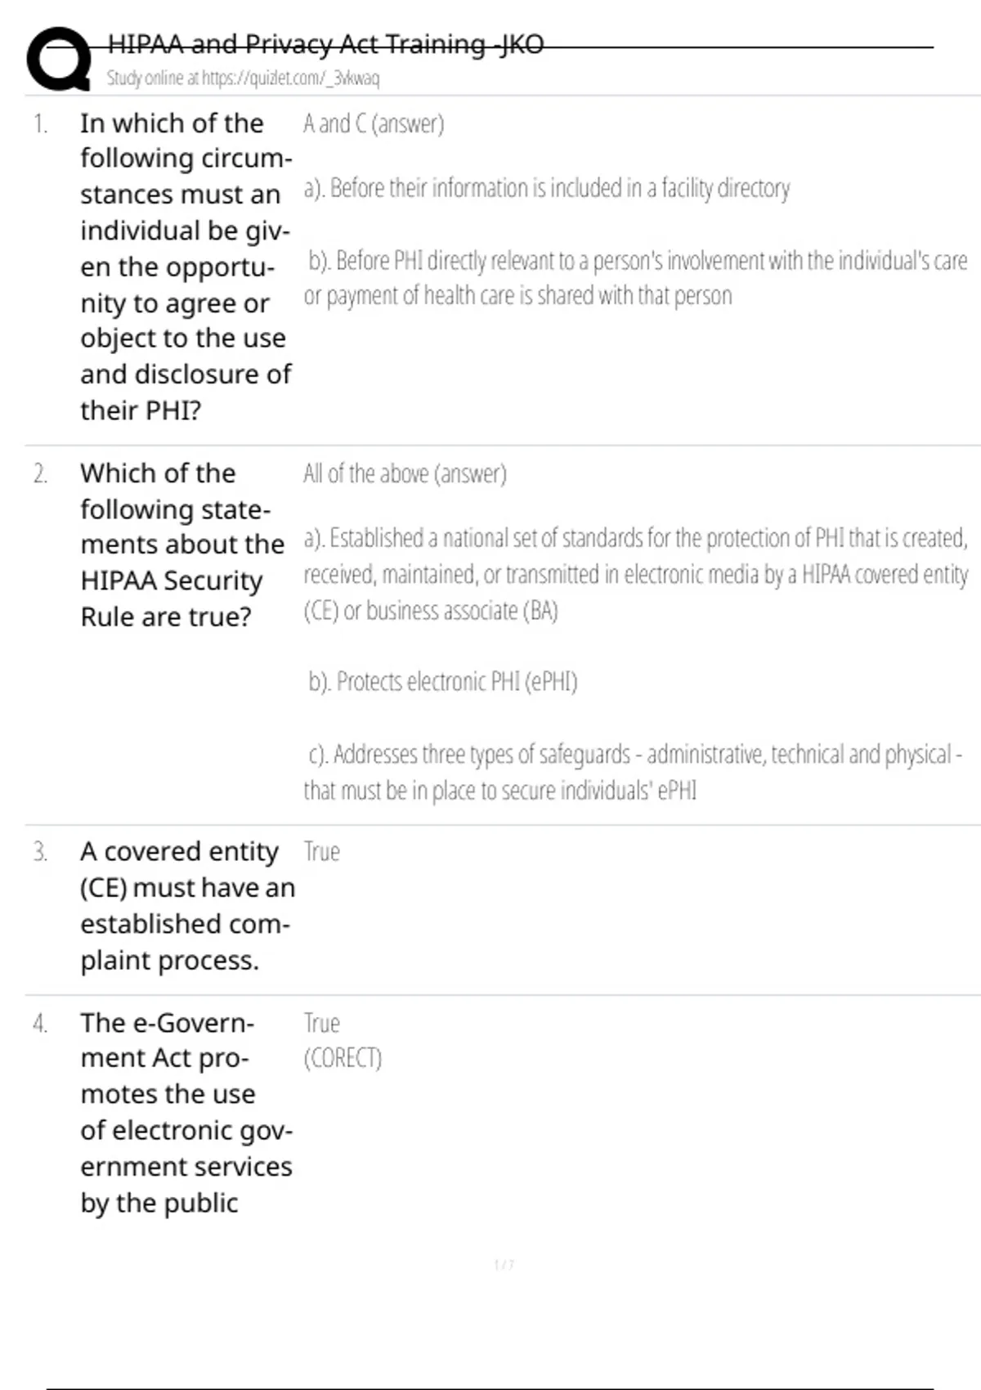This screenshot has width=981, height=1390.
Task: Select the national set of standards option
Action: pos(635,574)
